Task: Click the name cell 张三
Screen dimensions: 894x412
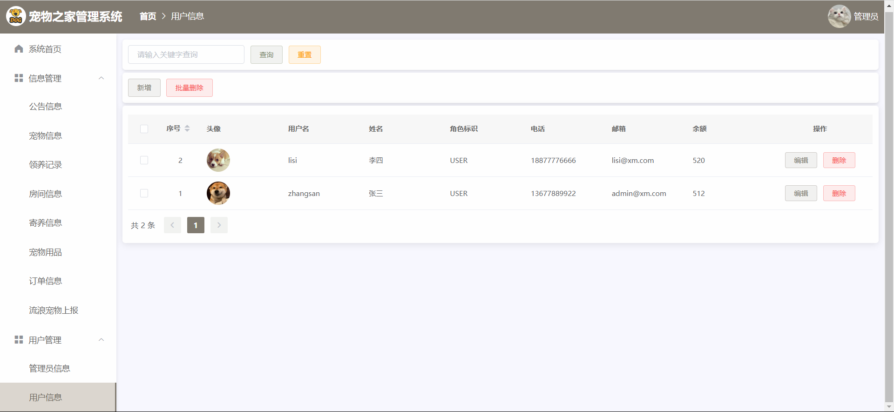Action: click(376, 194)
